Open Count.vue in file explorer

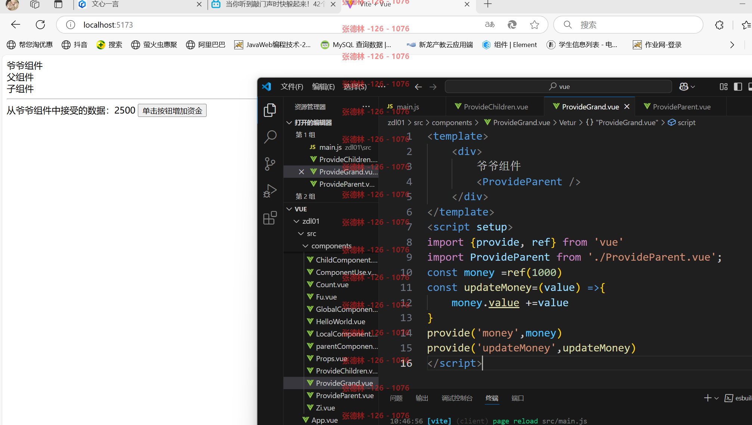pyautogui.click(x=332, y=285)
